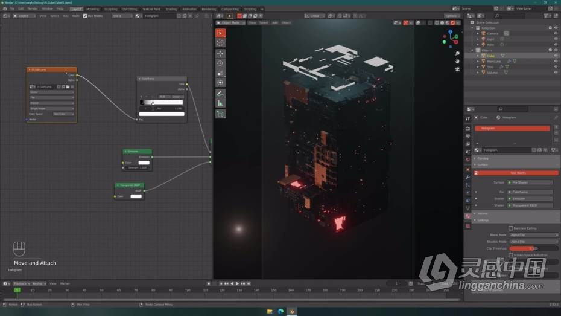
Task: Toggle rendered viewport shading mode
Action: pos(452,22)
